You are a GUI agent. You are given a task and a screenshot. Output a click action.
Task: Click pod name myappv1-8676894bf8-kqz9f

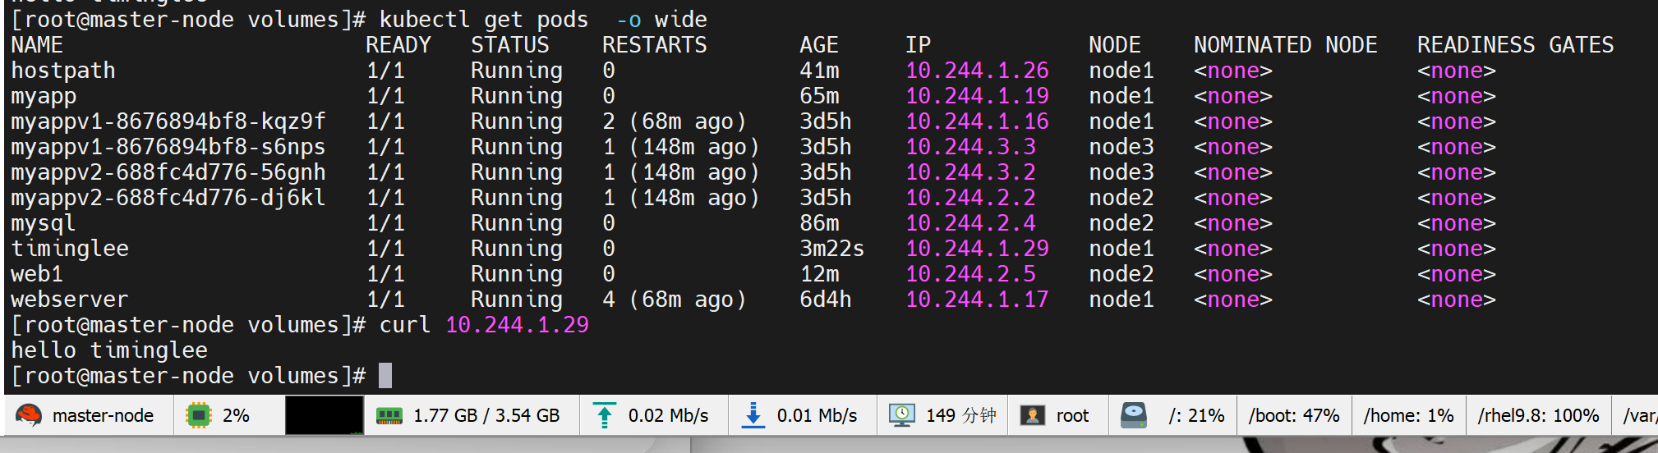pyautogui.click(x=168, y=121)
